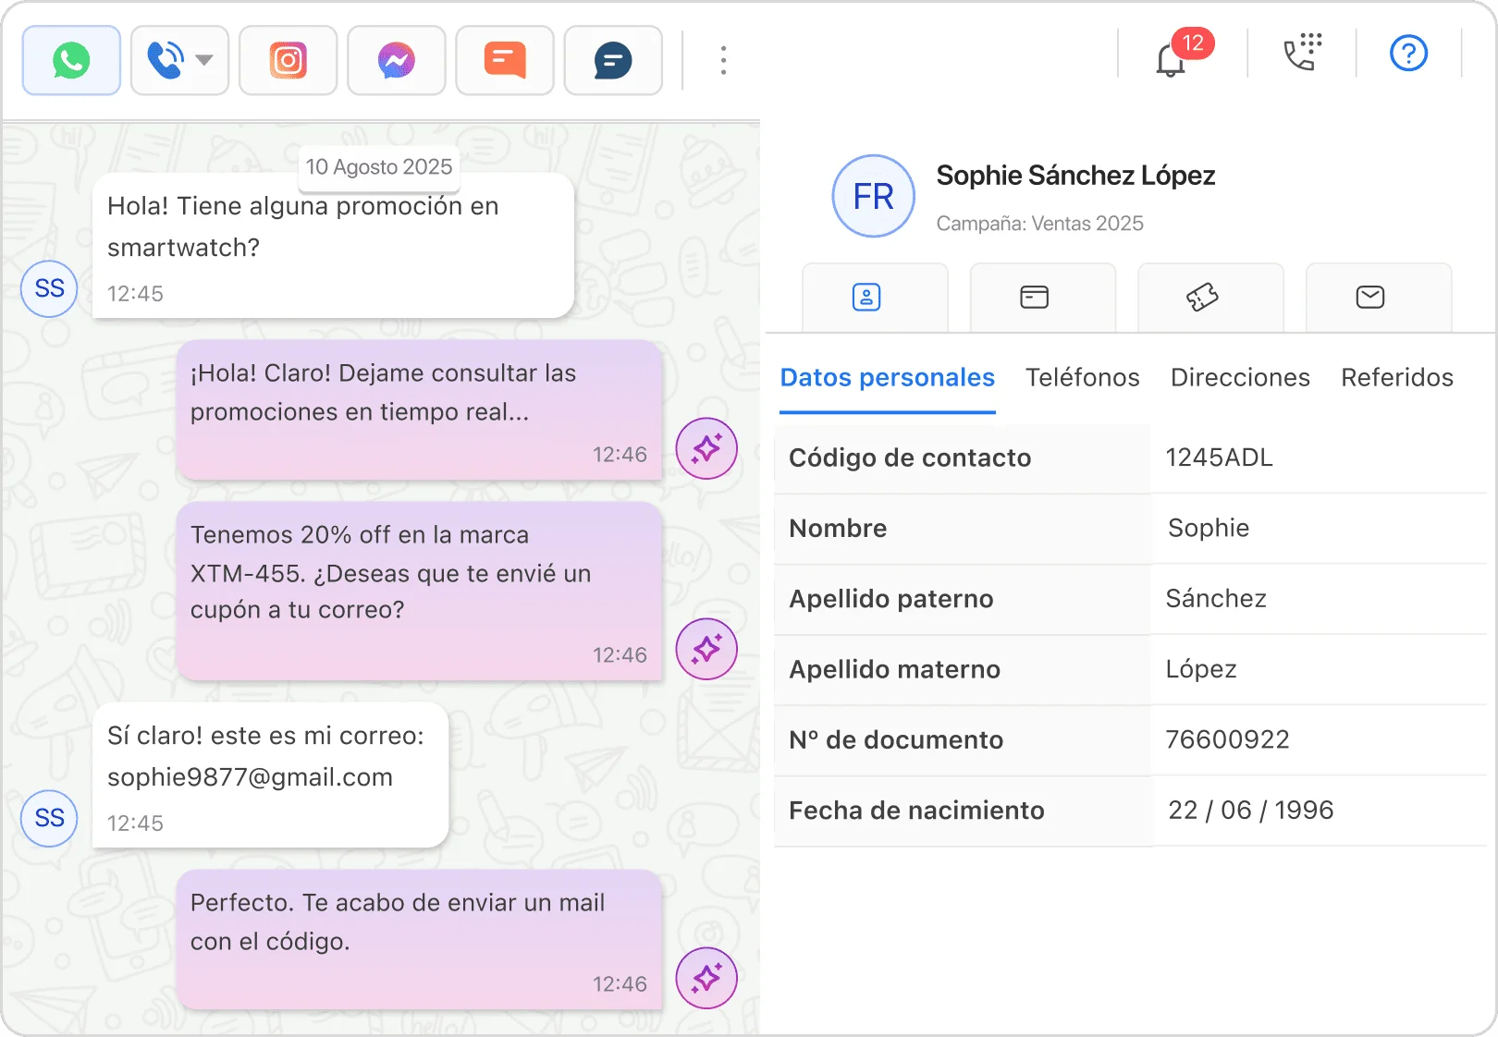Click the 'Perfecto. Te acabo de enviar' message
This screenshot has width=1498, height=1037.
[420, 940]
